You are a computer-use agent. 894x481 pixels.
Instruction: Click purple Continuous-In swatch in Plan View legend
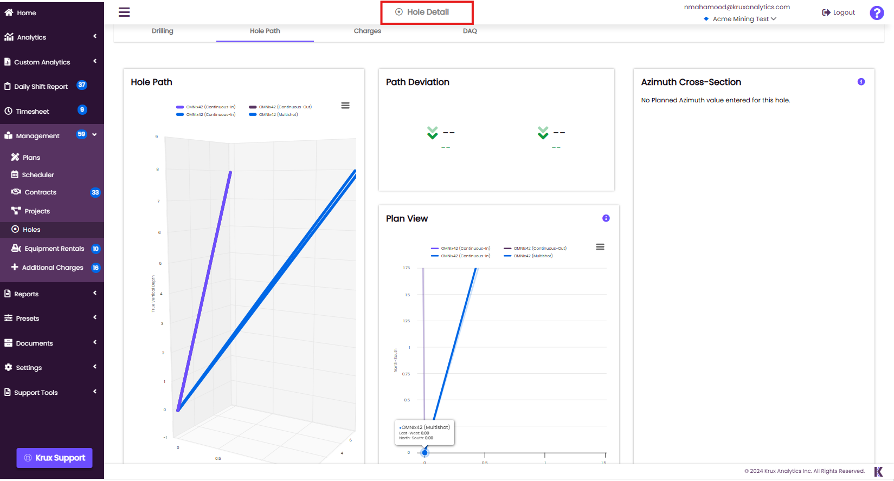pyautogui.click(x=435, y=249)
